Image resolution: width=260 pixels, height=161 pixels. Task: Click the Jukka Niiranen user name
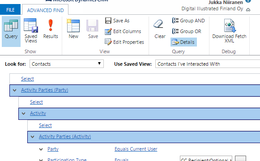(x=226, y=2)
